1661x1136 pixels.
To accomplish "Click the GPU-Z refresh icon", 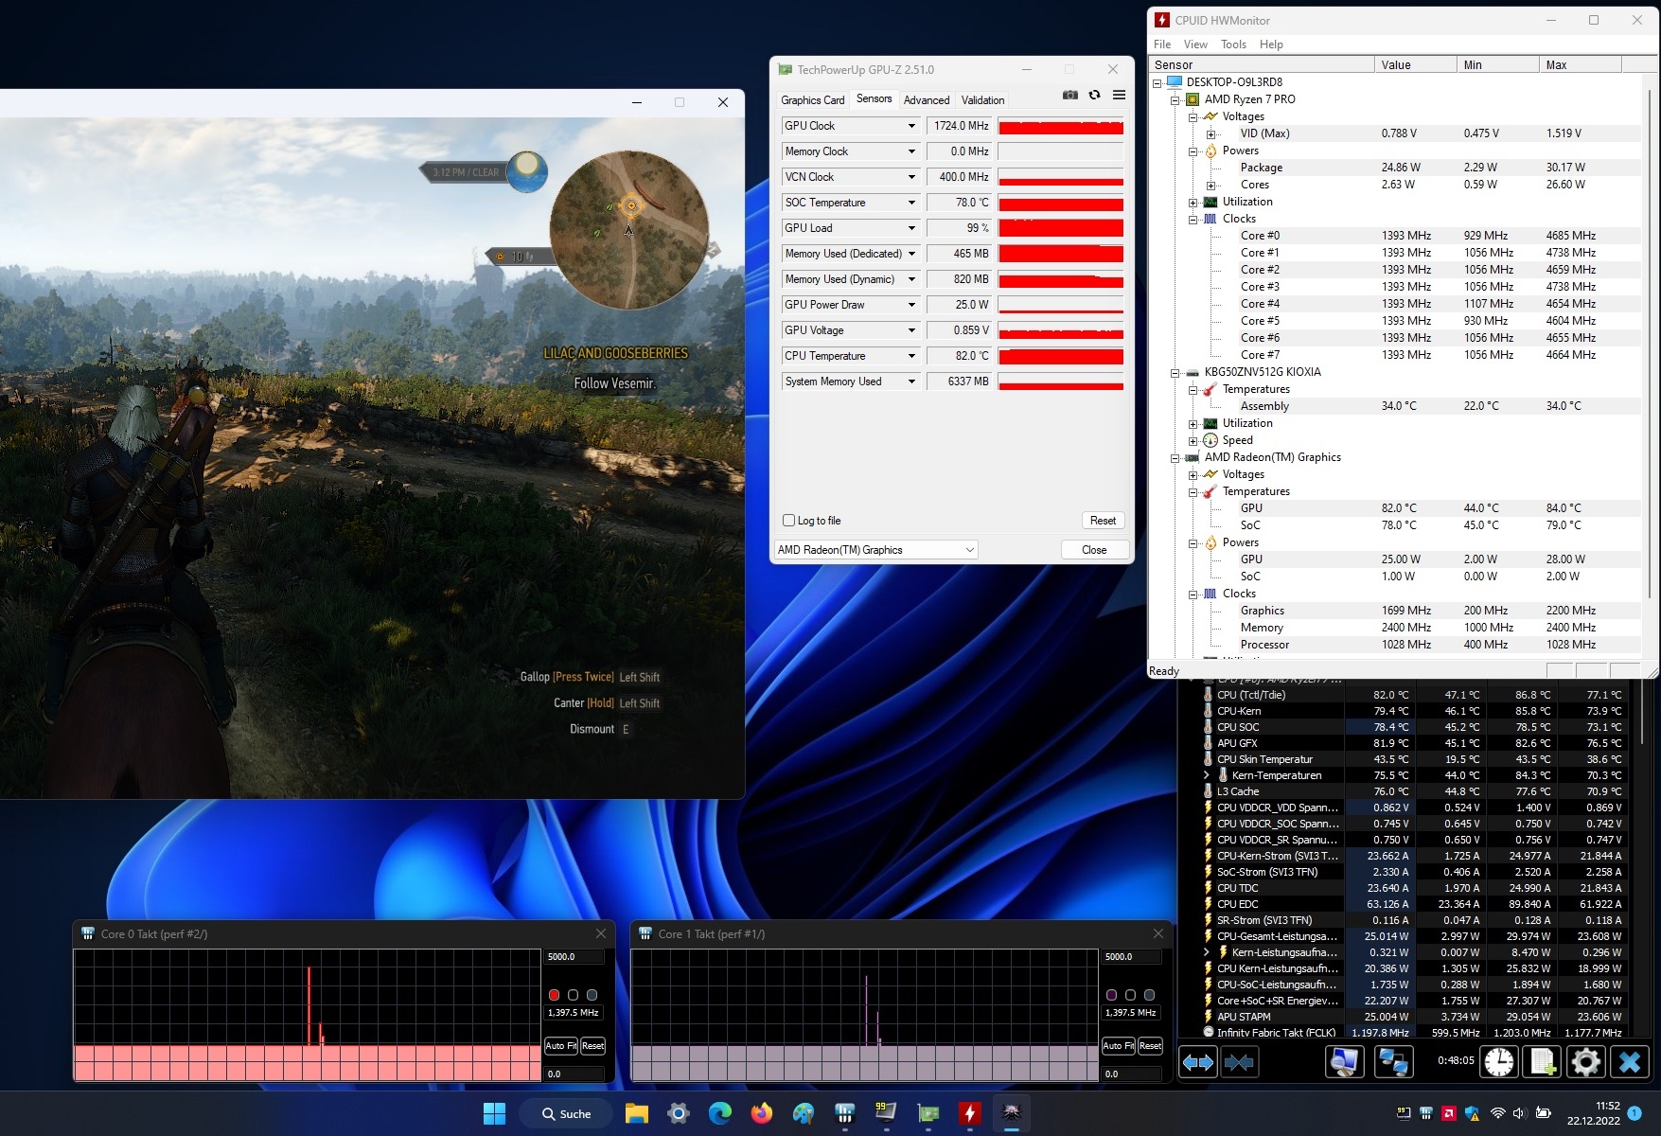I will 1094,95.
